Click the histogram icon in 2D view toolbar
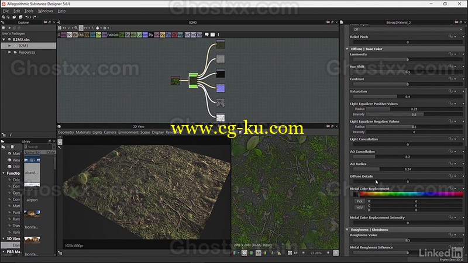This screenshot has height=263, width=468. pos(279,253)
